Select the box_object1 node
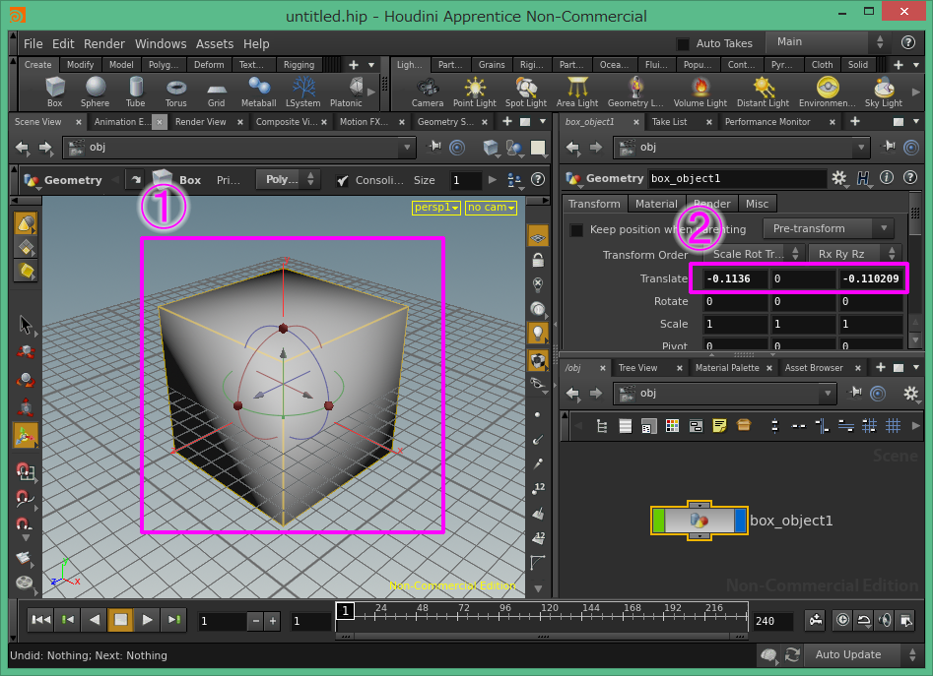 click(699, 521)
